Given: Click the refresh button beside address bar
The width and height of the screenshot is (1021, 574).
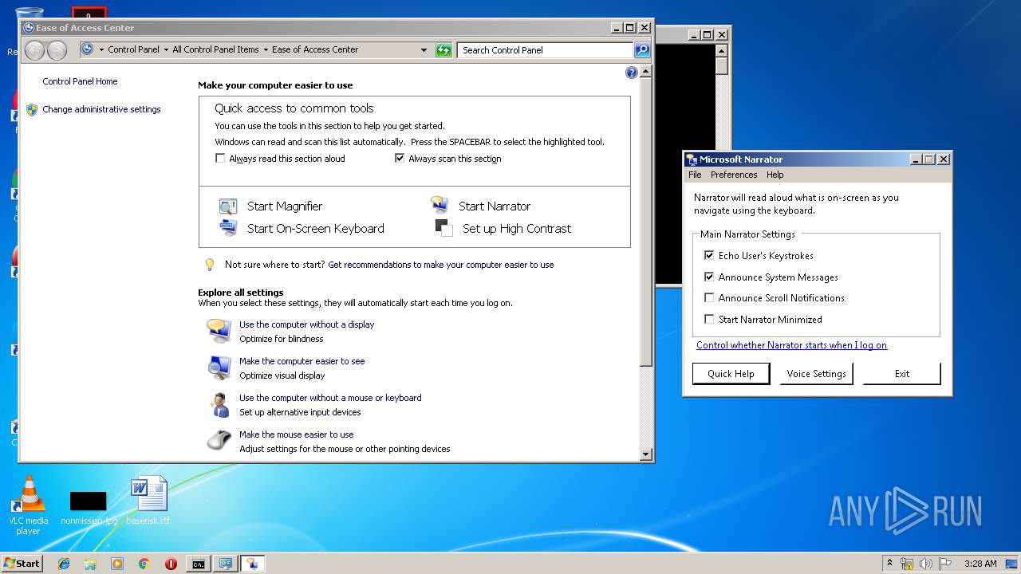Looking at the screenshot, I should point(443,50).
